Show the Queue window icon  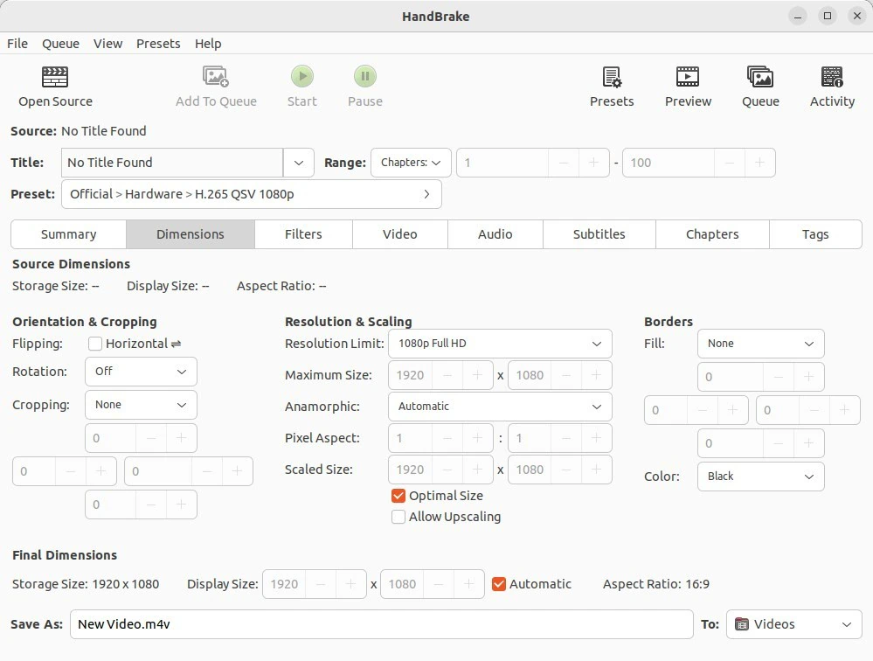click(760, 77)
